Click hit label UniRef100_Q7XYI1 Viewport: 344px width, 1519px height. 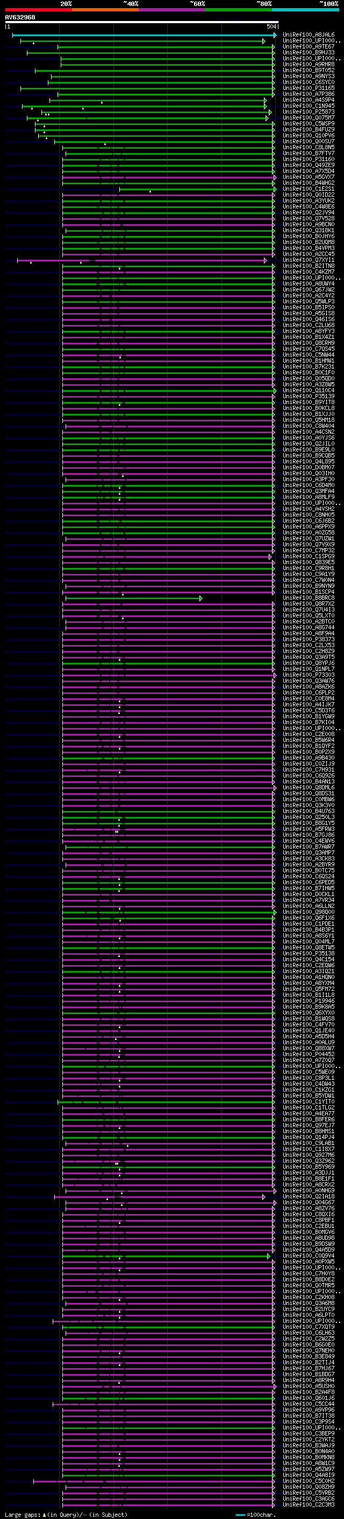[308, 260]
